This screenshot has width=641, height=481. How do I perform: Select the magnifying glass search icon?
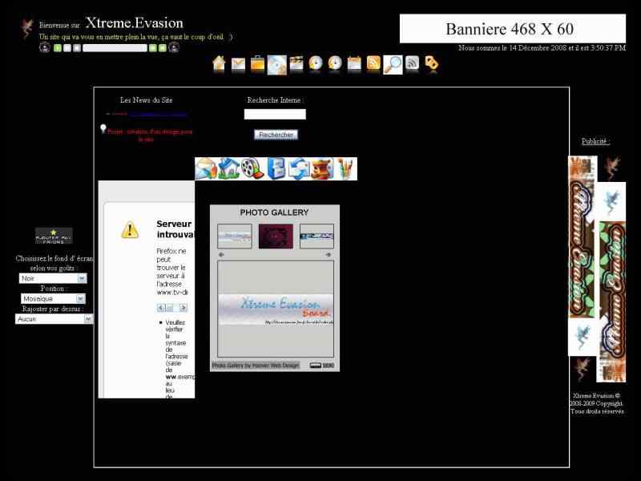point(393,64)
